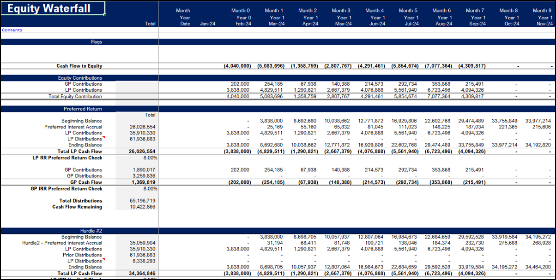Select Hurdle #2 Total LP Cash Flow 34,364,846
The width and height of the screenshot is (556, 280).
pos(142,274)
